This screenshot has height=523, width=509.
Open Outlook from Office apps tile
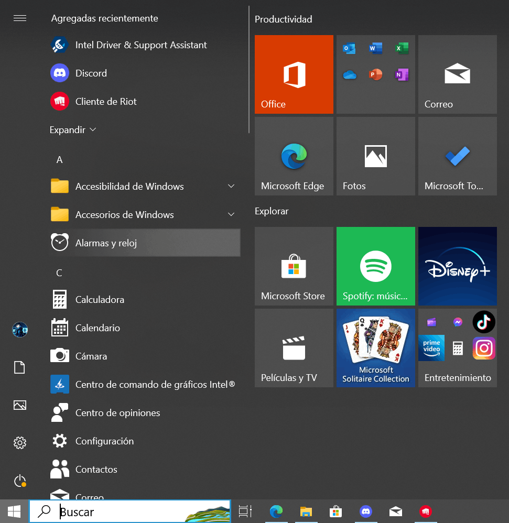(349, 49)
